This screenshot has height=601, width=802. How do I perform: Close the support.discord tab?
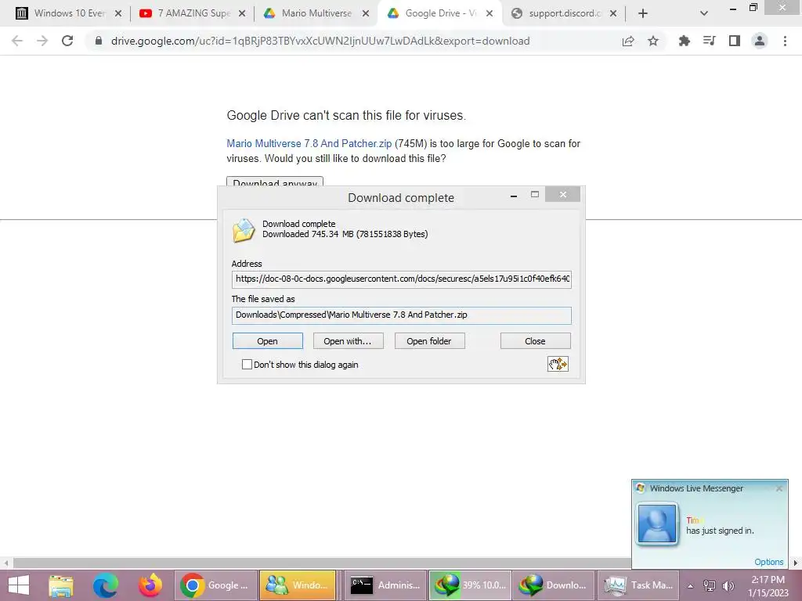coord(613,14)
